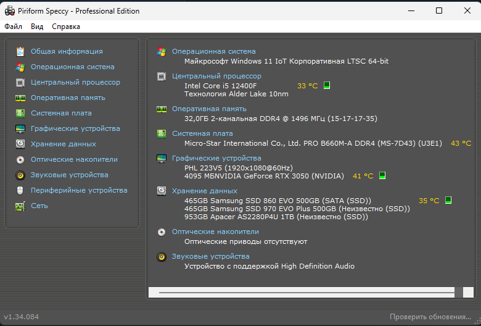The height and width of the screenshot is (326, 481).
Task: Click the Samsung SSD 970 EVO Plus line
Action: click(297, 209)
